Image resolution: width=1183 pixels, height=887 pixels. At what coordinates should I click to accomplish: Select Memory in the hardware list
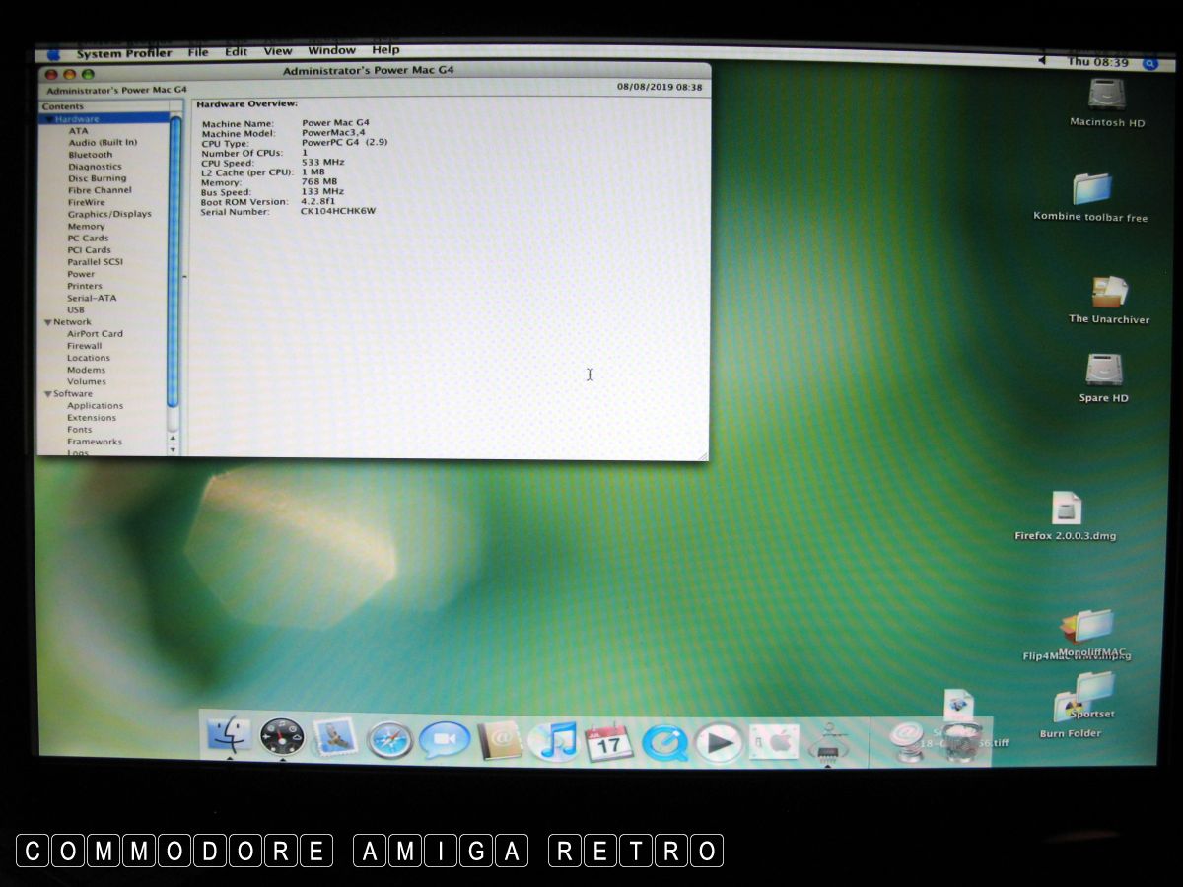coord(86,227)
